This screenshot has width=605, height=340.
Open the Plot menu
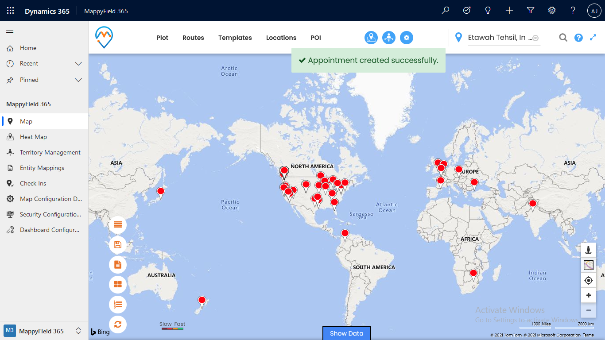[x=163, y=38]
